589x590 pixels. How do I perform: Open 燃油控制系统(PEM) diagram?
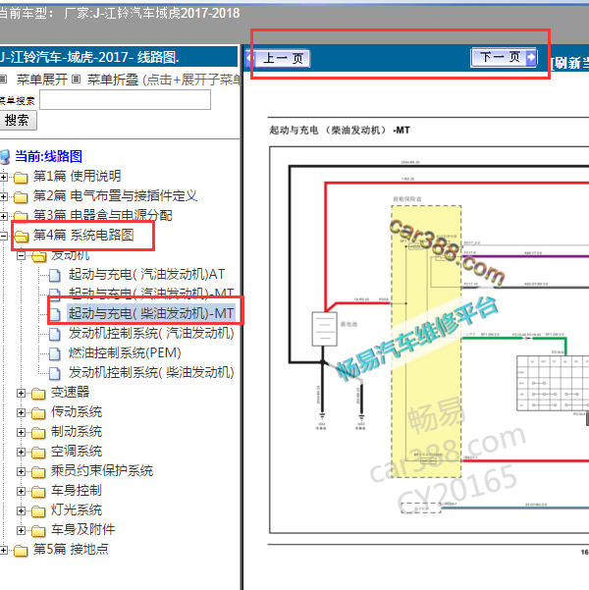point(125,352)
